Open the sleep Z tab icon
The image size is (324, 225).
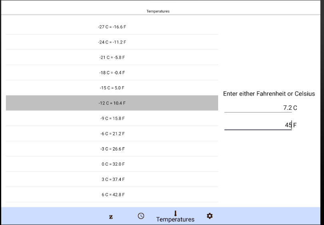pos(111,217)
